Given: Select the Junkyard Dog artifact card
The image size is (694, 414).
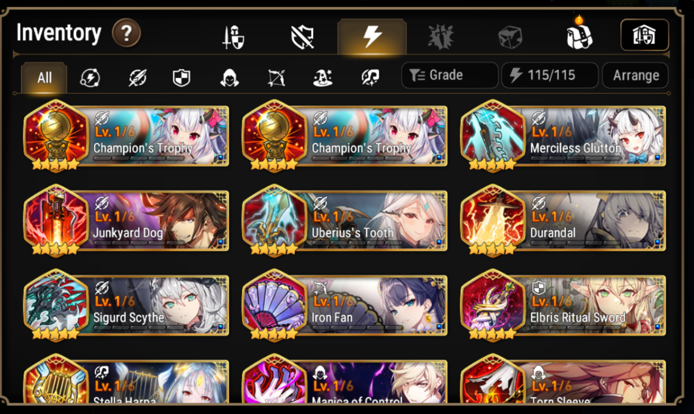Looking at the screenshot, I should (x=126, y=221).
